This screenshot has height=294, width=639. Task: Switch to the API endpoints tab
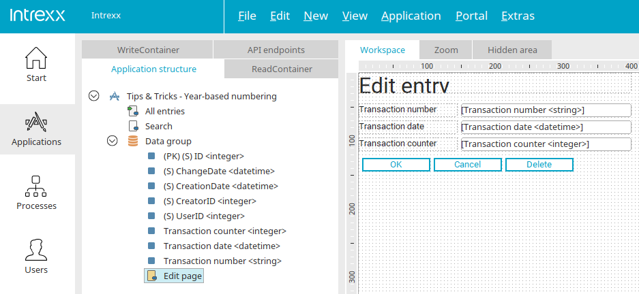click(276, 50)
